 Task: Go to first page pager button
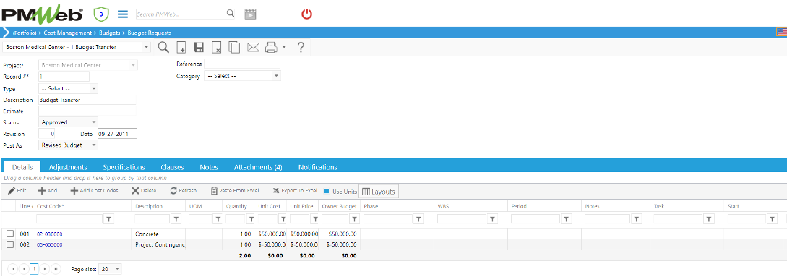tap(12, 269)
